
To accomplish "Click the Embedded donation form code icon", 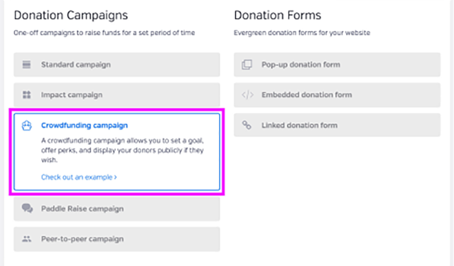I will (247, 95).
